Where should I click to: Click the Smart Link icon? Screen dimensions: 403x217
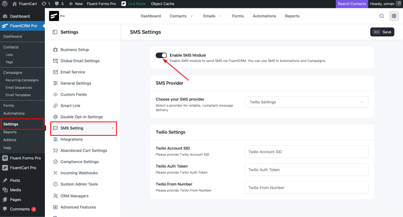click(x=55, y=106)
